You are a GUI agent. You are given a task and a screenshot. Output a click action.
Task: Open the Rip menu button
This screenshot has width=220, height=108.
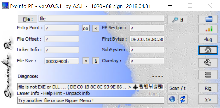coord(208,88)
